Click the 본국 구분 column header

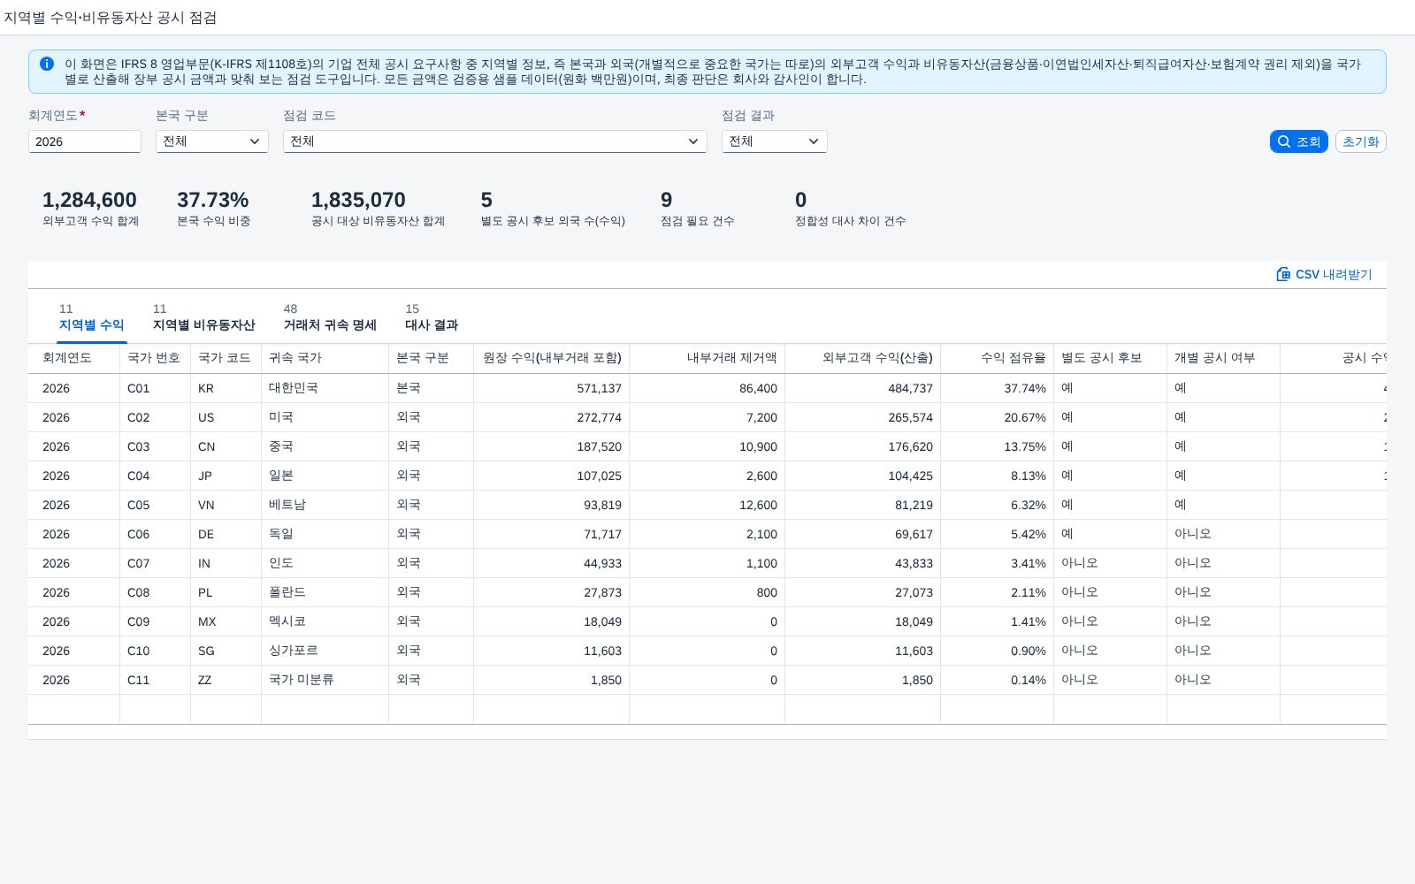coord(432,358)
